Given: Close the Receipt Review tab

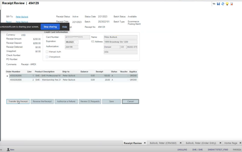Looking at the screenshot, I should 145,143.
